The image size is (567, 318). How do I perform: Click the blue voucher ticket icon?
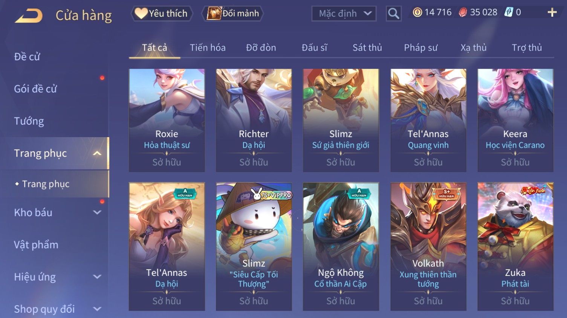point(509,12)
